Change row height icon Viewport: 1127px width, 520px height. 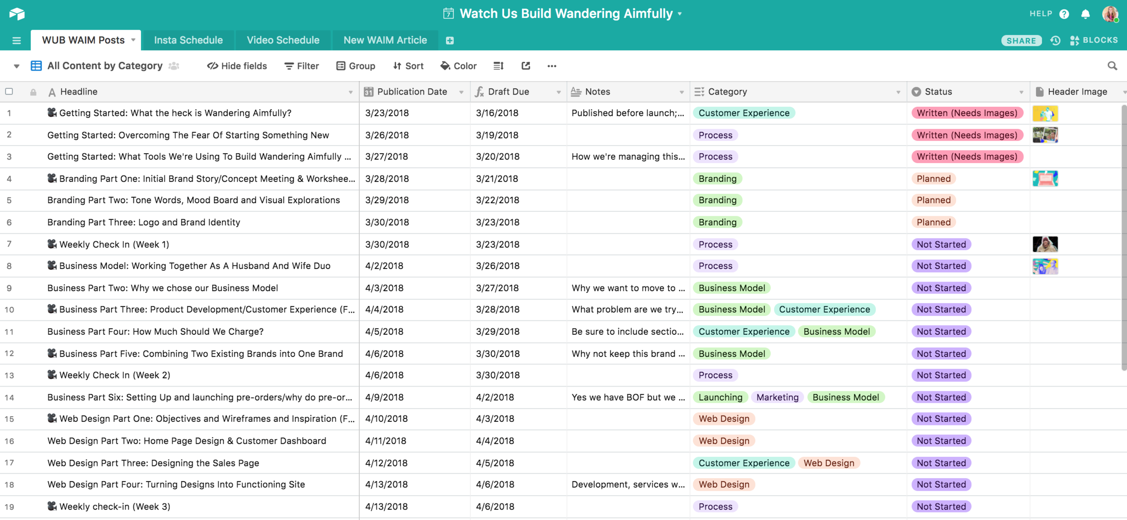tap(498, 66)
